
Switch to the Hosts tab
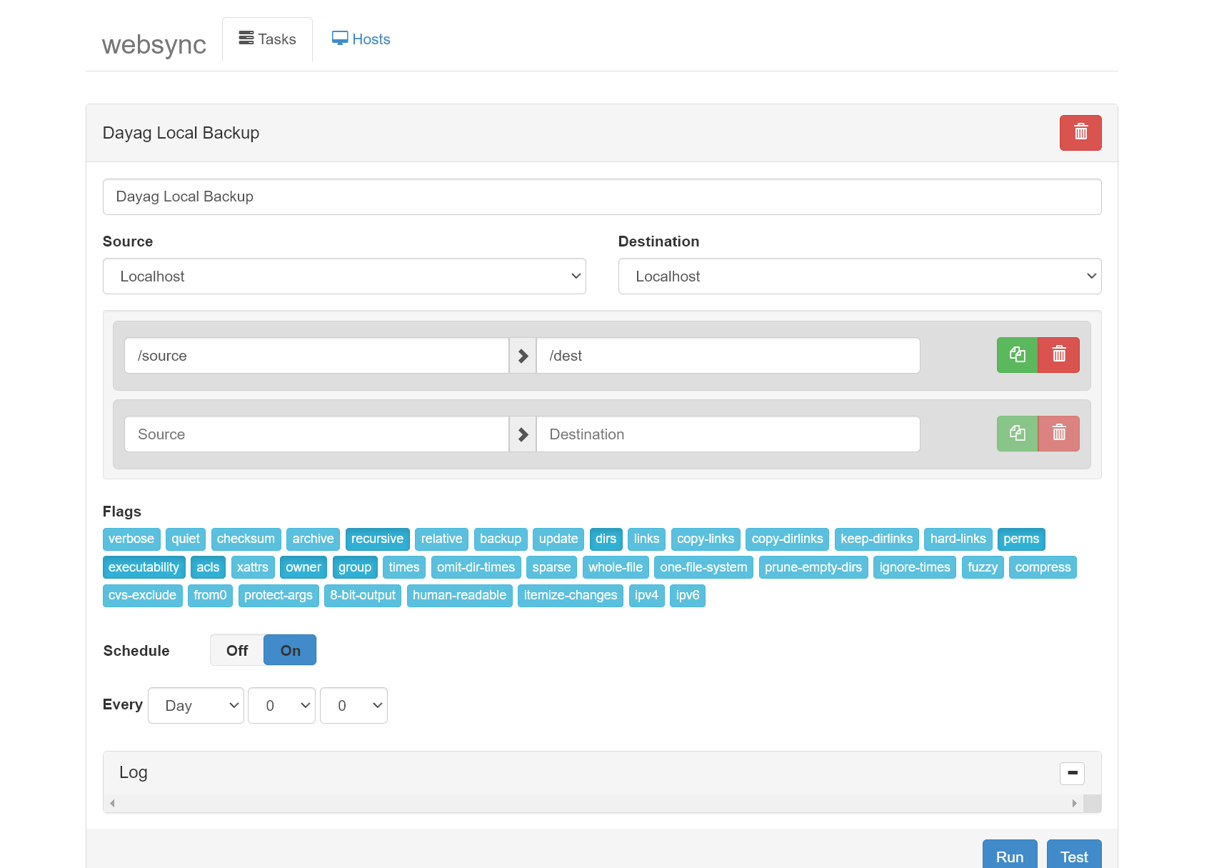click(361, 39)
